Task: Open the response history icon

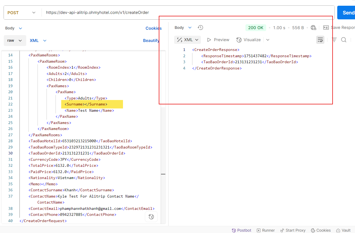Action: tap(200, 28)
